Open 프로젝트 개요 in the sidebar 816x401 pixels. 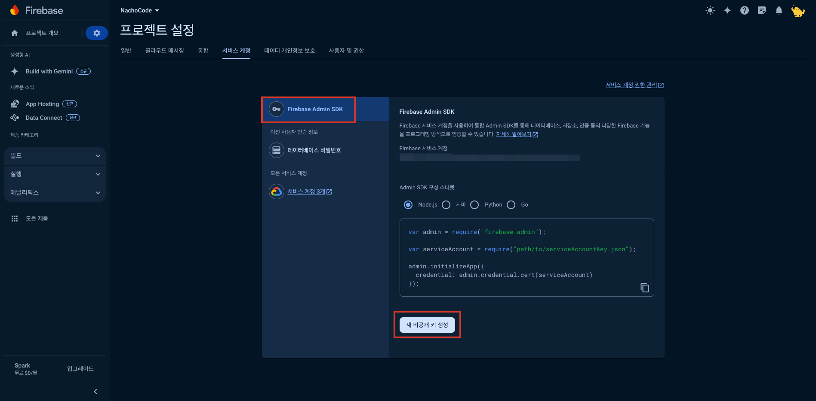[x=42, y=33]
